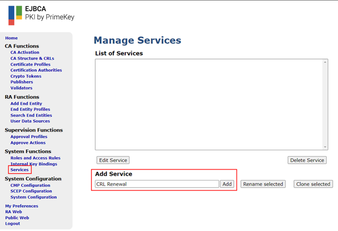The width and height of the screenshot is (338, 231).
Task: Go to CA Structure & CRLs
Action: tap(32, 59)
